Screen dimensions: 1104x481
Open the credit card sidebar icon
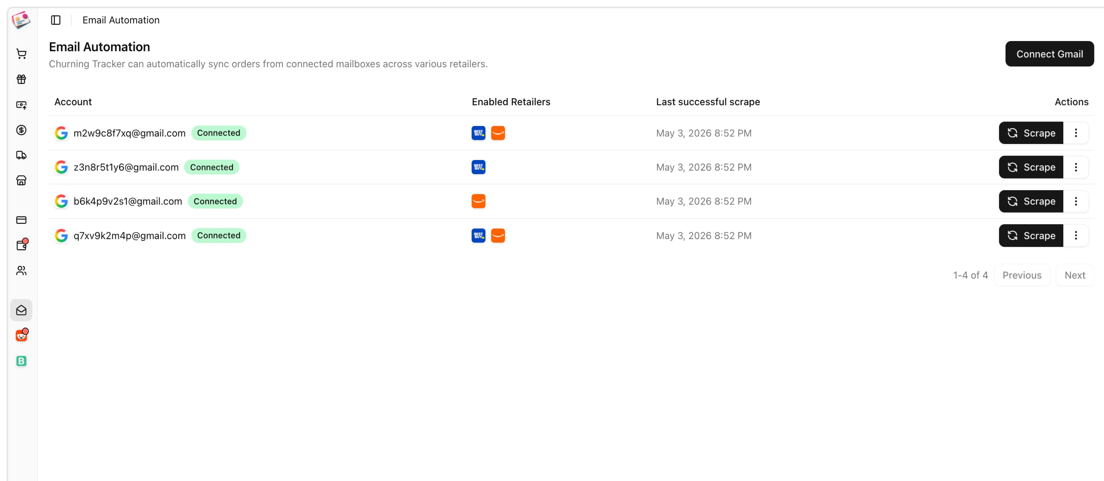pyautogui.click(x=22, y=220)
